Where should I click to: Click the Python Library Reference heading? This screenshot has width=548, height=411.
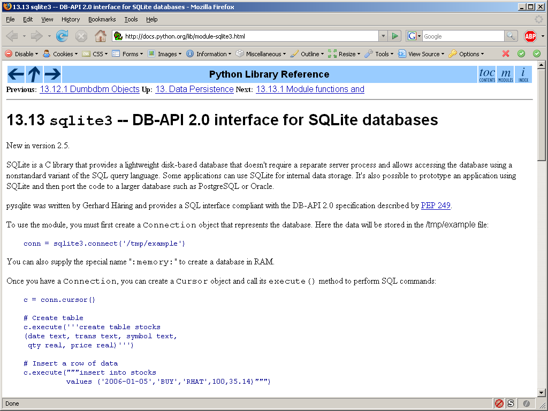(x=269, y=74)
